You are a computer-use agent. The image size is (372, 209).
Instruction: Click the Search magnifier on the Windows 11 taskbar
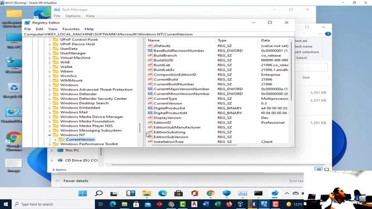(99, 193)
